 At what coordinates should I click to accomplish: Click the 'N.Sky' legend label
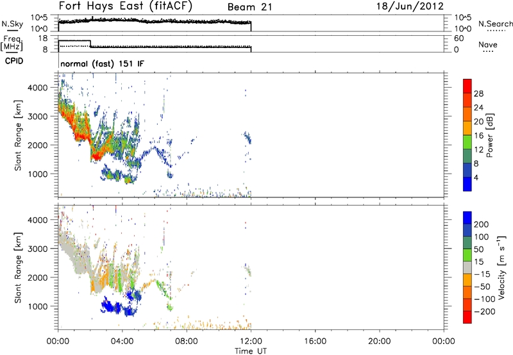pos(12,24)
